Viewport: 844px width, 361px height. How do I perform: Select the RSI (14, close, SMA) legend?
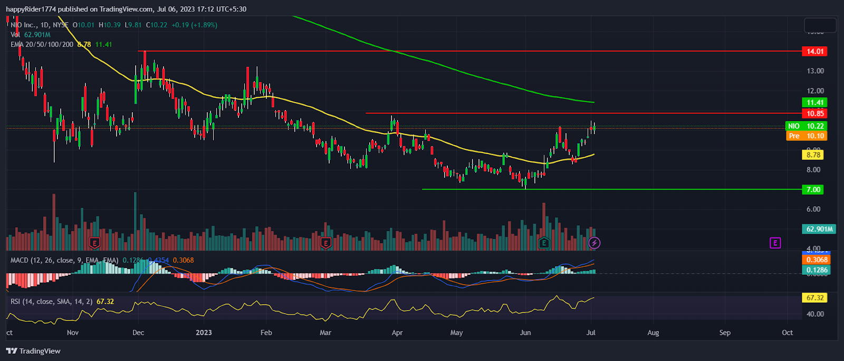pyautogui.click(x=52, y=302)
